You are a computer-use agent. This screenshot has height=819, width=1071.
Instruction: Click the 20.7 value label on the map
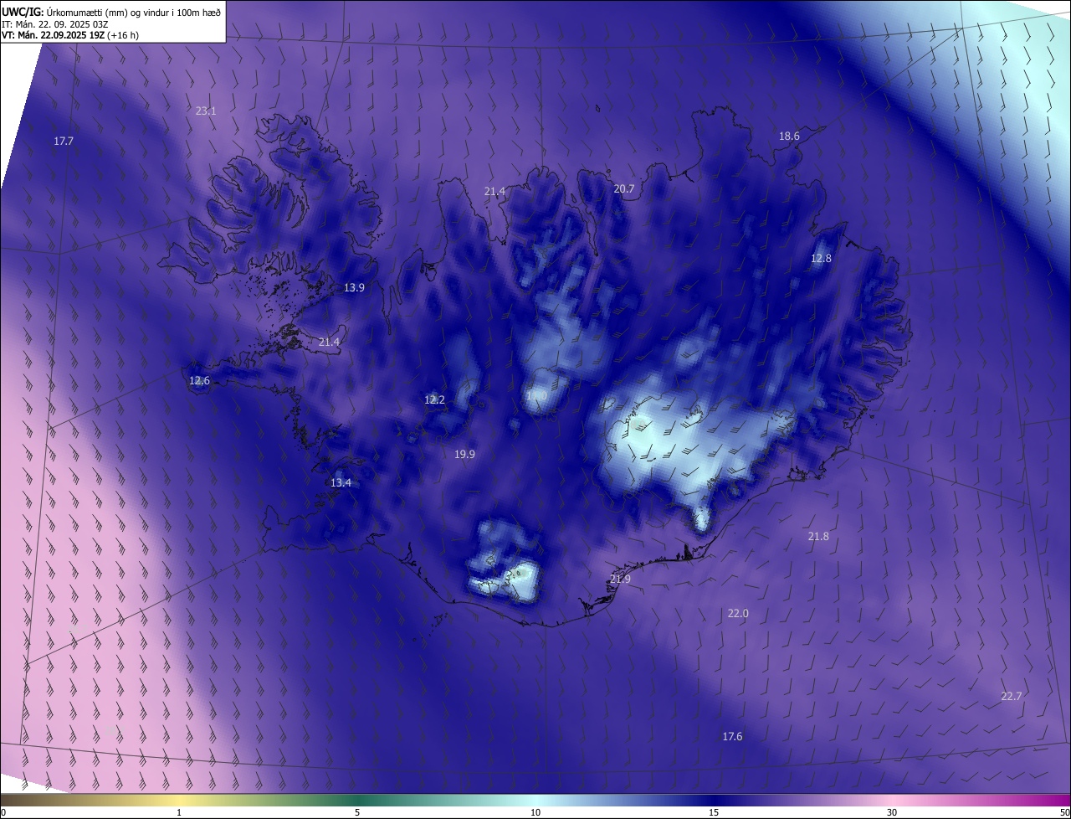pyautogui.click(x=624, y=189)
